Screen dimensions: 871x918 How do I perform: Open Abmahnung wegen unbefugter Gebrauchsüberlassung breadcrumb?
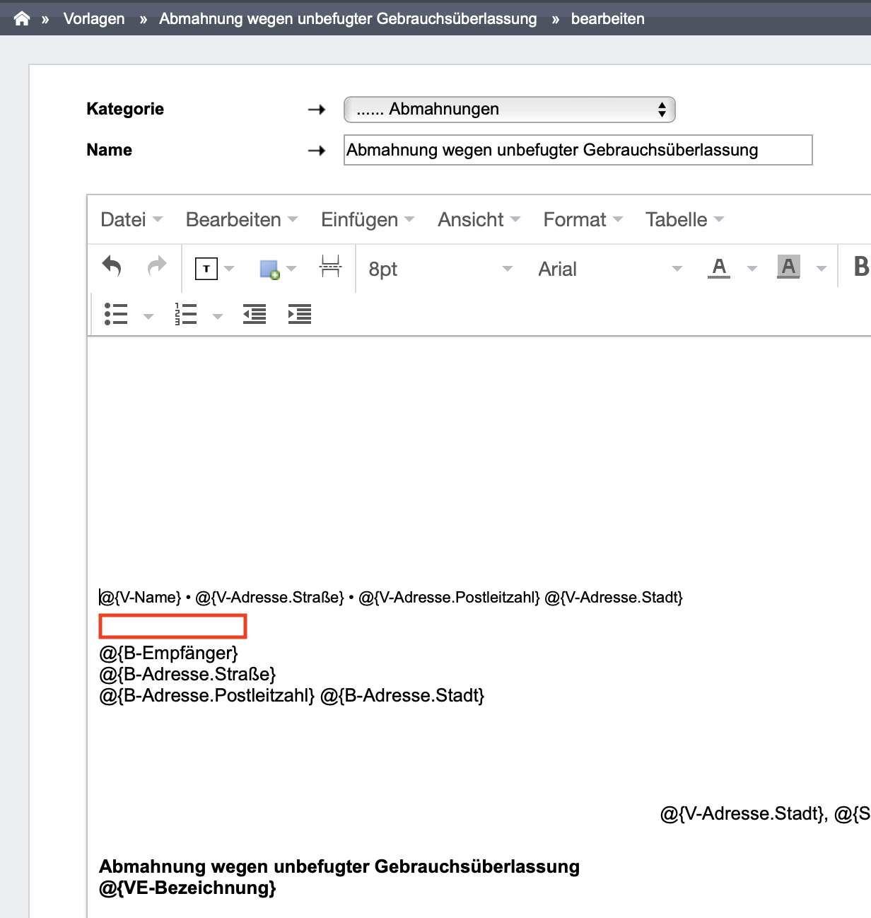[x=348, y=19]
